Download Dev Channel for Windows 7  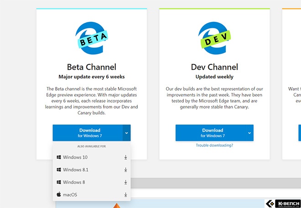(x=211, y=133)
